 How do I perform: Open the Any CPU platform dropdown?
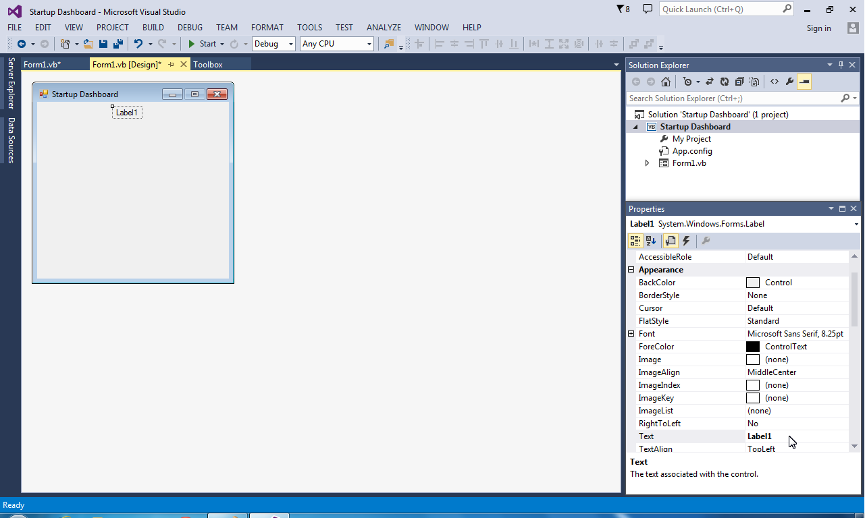tap(369, 45)
